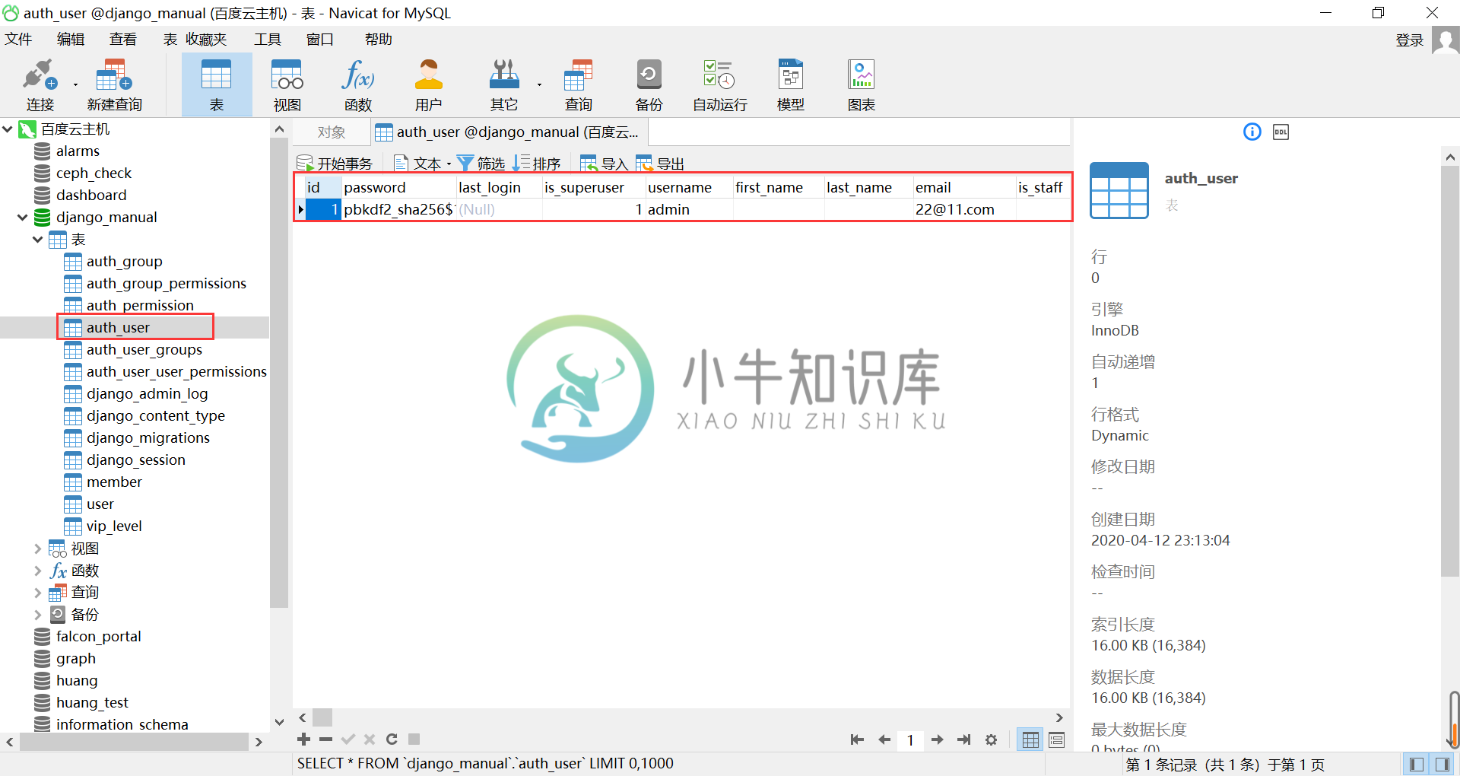Click the 排序 sort button
The height and width of the screenshot is (776, 1460).
click(x=537, y=164)
